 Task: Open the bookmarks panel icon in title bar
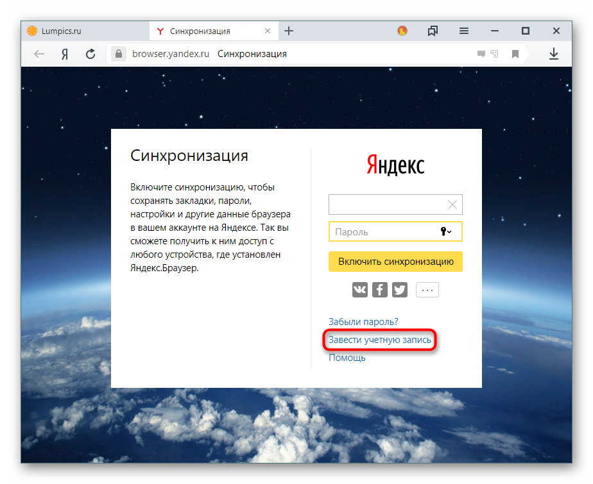pos(433,31)
